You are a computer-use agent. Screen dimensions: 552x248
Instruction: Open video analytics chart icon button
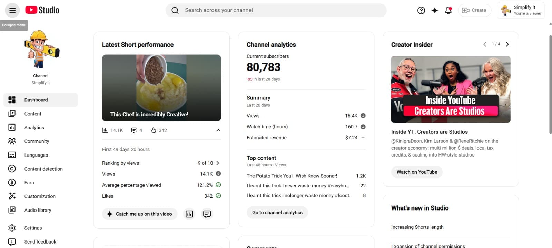pyautogui.click(x=189, y=214)
